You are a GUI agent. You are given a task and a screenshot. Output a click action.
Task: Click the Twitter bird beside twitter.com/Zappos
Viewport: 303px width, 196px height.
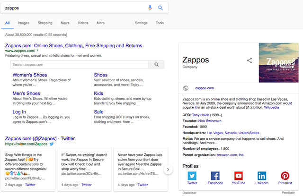coord(52,144)
